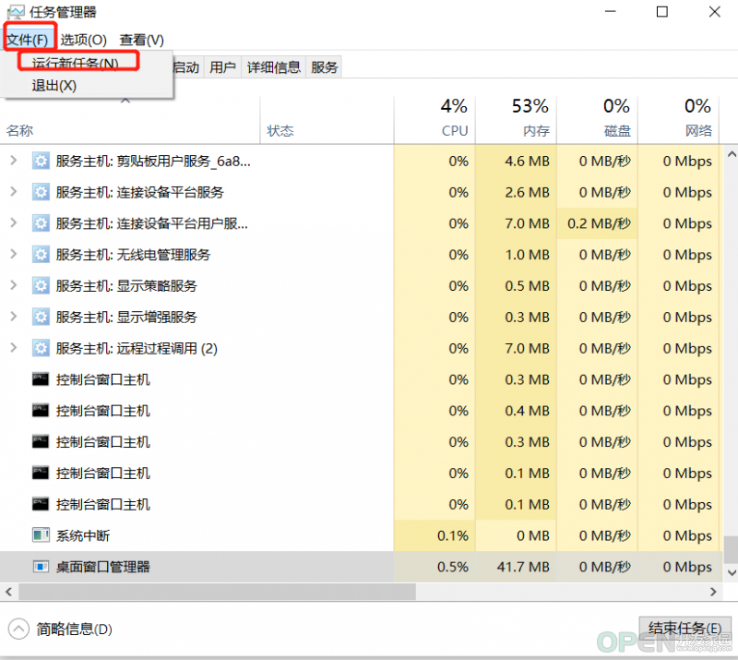Expand 服务主机: 连接设备平台用户服 row

coord(14,222)
